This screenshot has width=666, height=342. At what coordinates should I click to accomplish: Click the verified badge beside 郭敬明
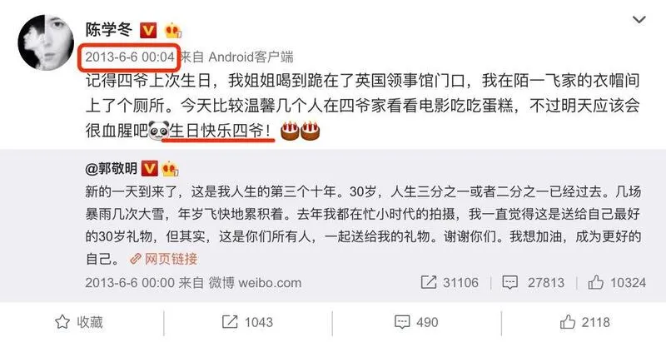pyautogui.click(x=149, y=169)
